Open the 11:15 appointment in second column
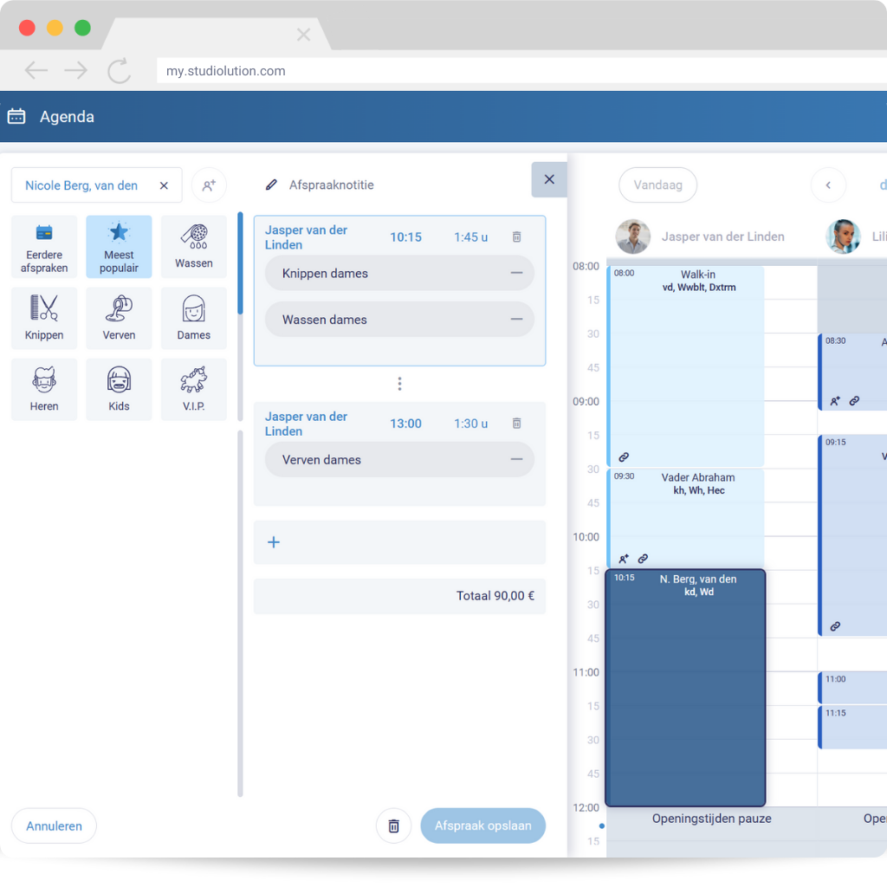The height and width of the screenshot is (887, 887). click(x=852, y=727)
